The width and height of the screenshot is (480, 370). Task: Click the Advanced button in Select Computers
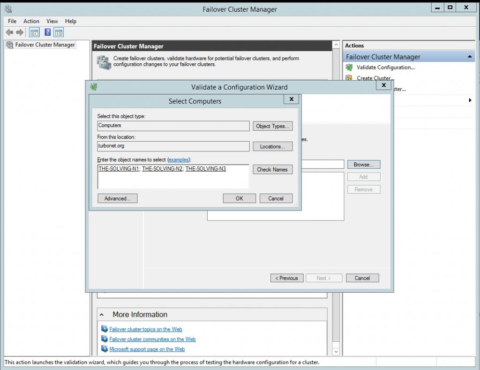pos(117,198)
